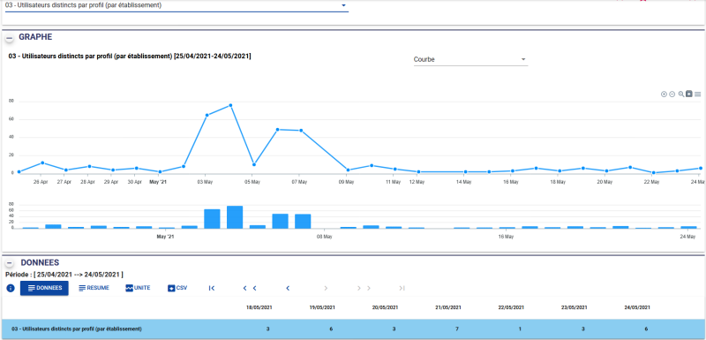Jump to the first data page

pyautogui.click(x=212, y=288)
